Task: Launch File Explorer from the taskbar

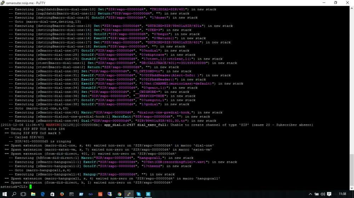Action: 33,194
